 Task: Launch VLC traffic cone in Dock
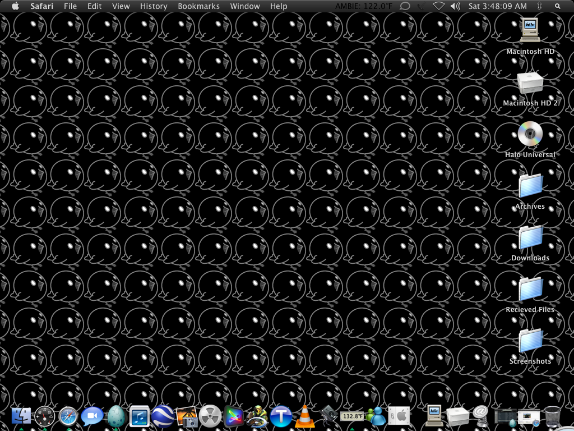click(304, 416)
